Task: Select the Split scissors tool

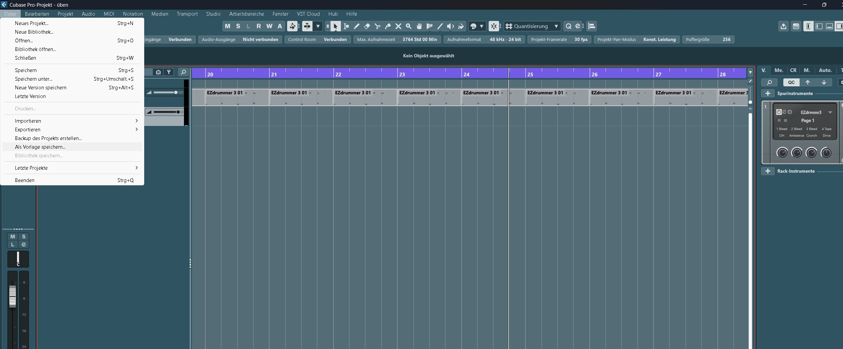Action: point(378,26)
